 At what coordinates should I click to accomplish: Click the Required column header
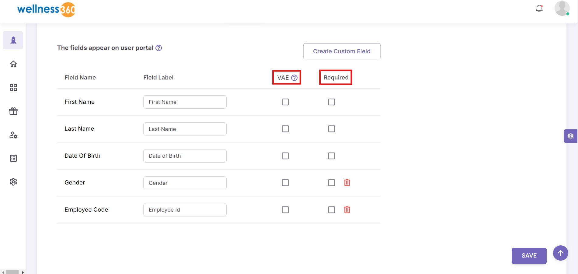[336, 78]
